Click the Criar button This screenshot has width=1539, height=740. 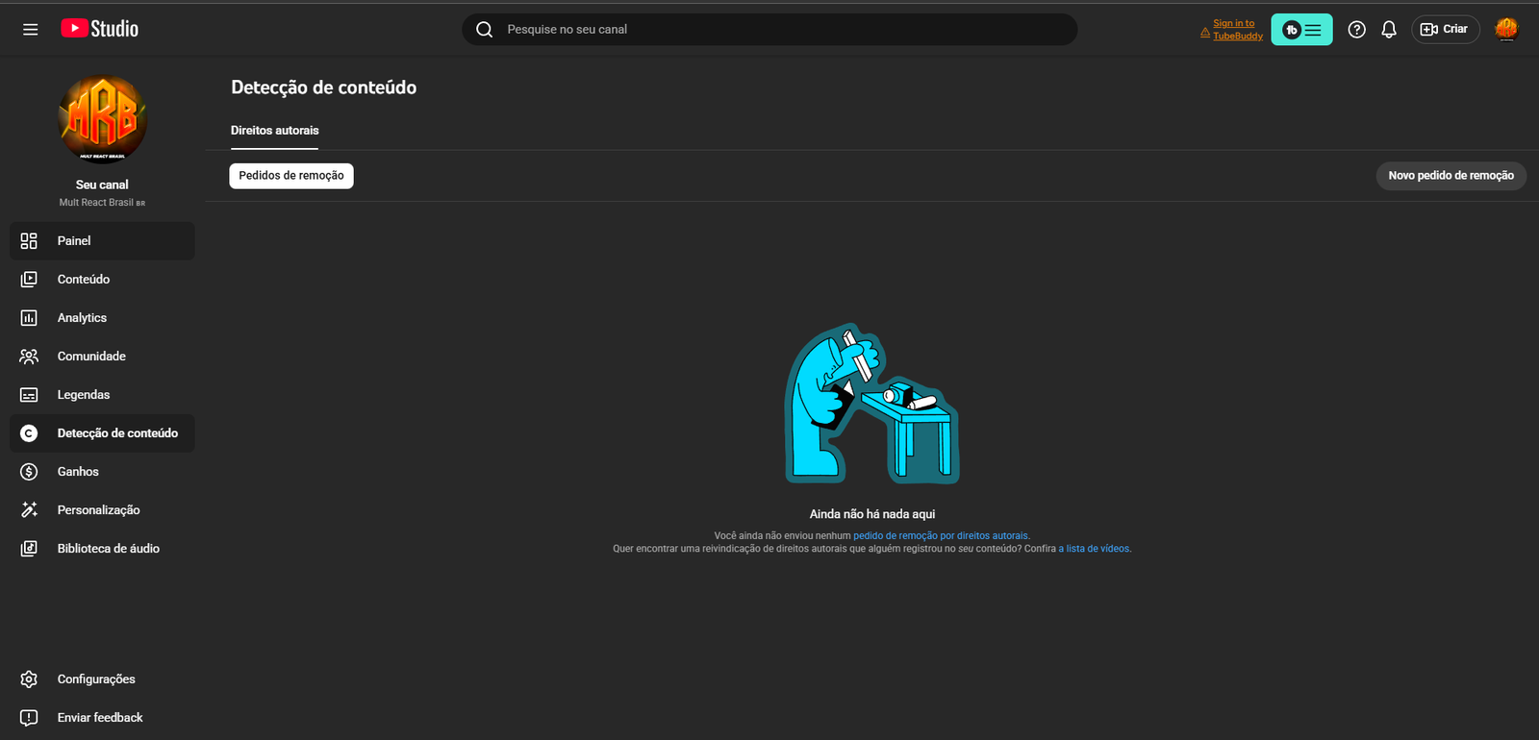click(1446, 30)
